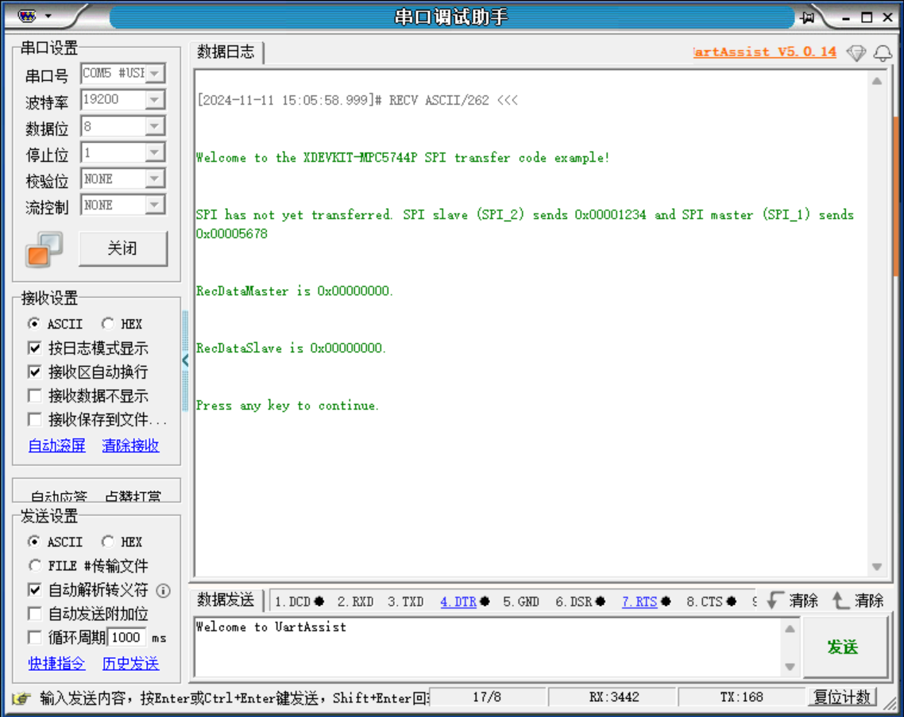The width and height of the screenshot is (904, 717).
Task: Click the 自动应答 partially visible label
Action: click(x=59, y=495)
